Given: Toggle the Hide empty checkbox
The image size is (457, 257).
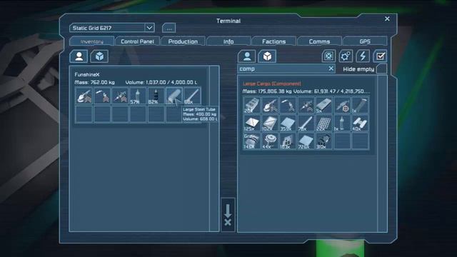Looking at the screenshot, I should click(381, 69).
